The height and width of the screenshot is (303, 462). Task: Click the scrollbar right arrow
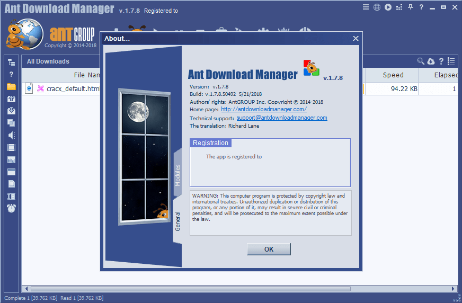pyautogui.click(x=453, y=289)
